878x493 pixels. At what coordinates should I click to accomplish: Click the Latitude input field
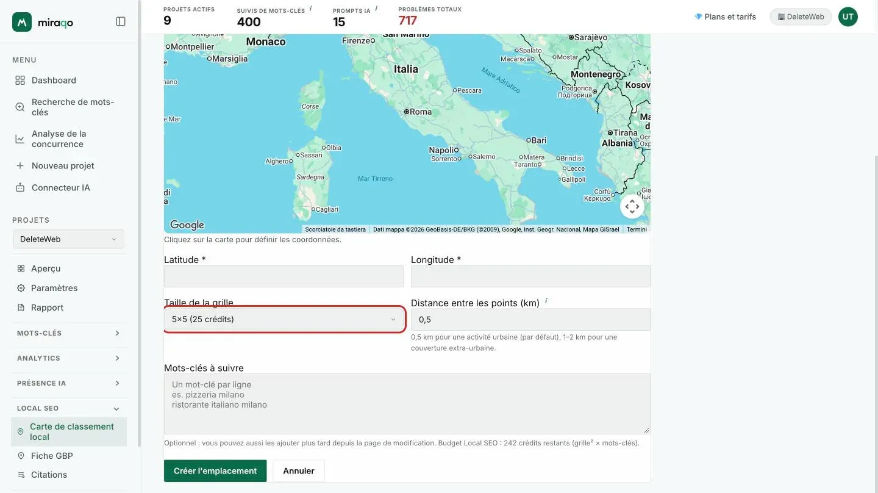284,276
